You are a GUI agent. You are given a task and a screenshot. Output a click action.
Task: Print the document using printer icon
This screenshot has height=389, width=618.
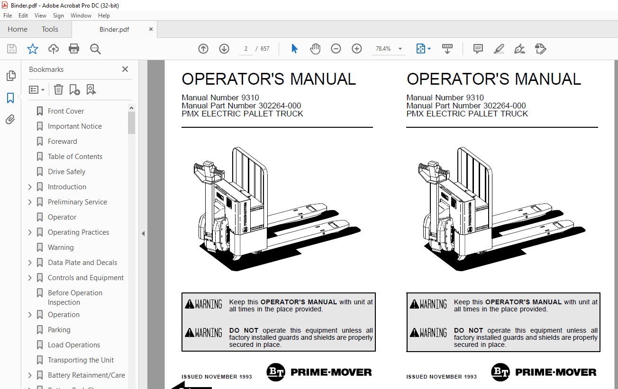pos(74,49)
